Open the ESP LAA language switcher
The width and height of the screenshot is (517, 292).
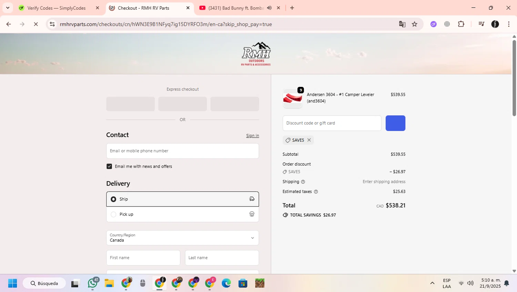447,283
